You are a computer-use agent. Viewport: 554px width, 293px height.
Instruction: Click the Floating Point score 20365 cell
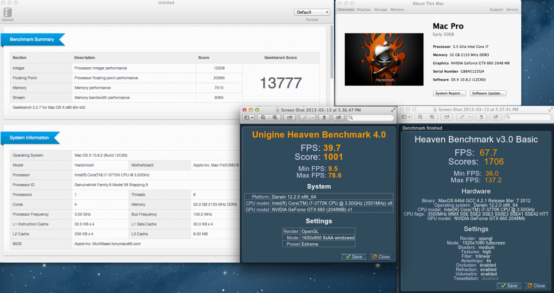[219, 78]
